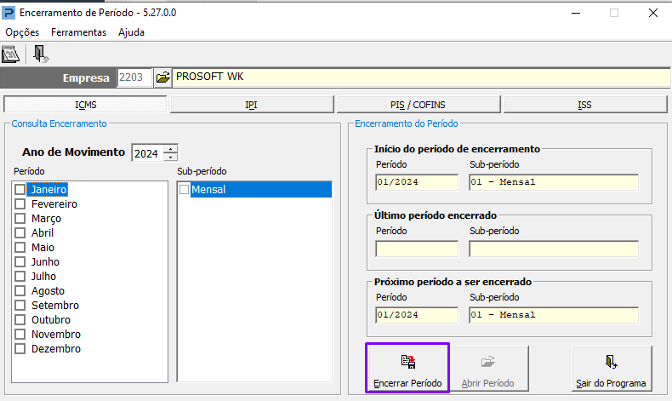Click the PROSOFT WK company name field

[x=421, y=77]
